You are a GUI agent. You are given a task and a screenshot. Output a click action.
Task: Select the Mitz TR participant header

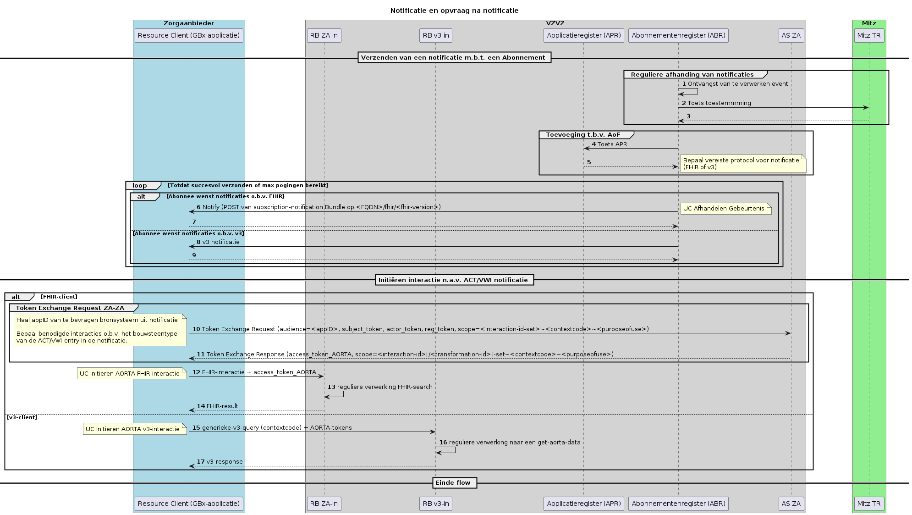click(868, 35)
